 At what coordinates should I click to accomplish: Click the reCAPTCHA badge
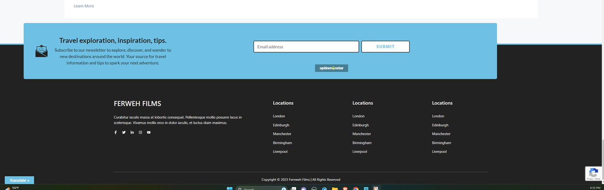[x=595, y=173]
